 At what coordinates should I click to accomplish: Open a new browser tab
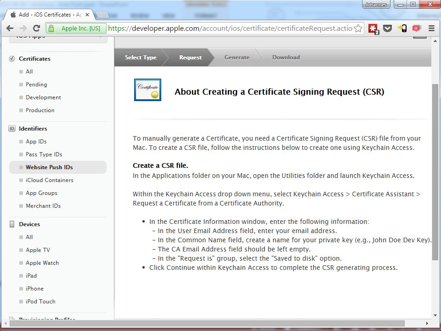102,15
